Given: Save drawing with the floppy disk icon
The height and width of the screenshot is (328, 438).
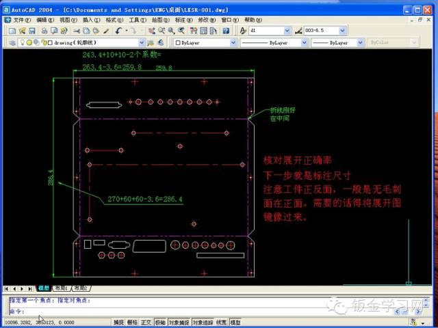Looking at the screenshot, I should click(32, 31).
